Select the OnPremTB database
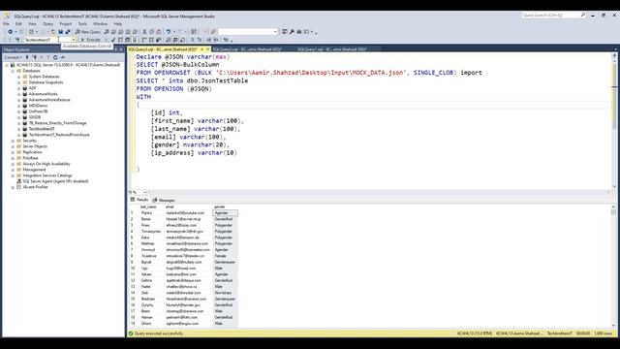This screenshot has width=620, height=349. click(x=38, y=111)
